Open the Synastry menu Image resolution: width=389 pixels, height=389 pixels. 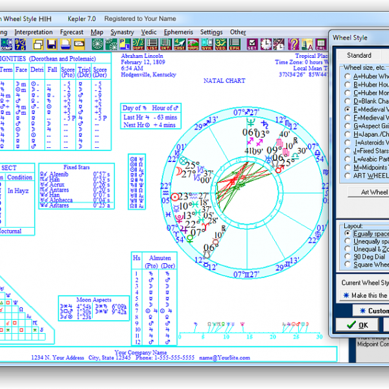click(x=122, y=32)
